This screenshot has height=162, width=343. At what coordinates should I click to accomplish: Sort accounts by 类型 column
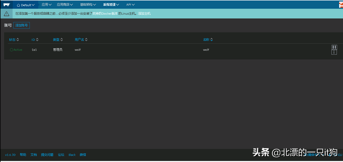[x=58, y=40]
